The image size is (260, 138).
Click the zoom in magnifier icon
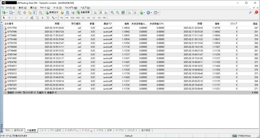click(x=112, y=12)
